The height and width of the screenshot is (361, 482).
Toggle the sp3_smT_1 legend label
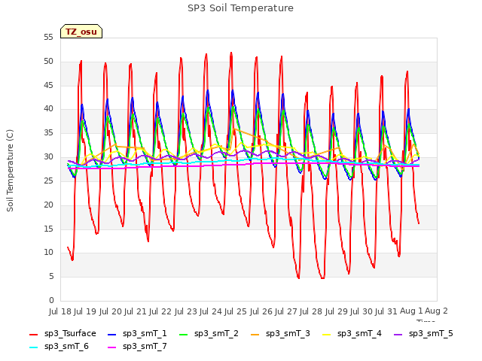point(145,334)
